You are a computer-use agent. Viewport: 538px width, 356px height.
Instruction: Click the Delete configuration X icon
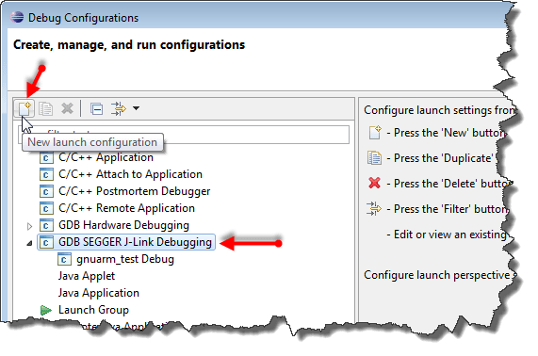tap(67, 108)
